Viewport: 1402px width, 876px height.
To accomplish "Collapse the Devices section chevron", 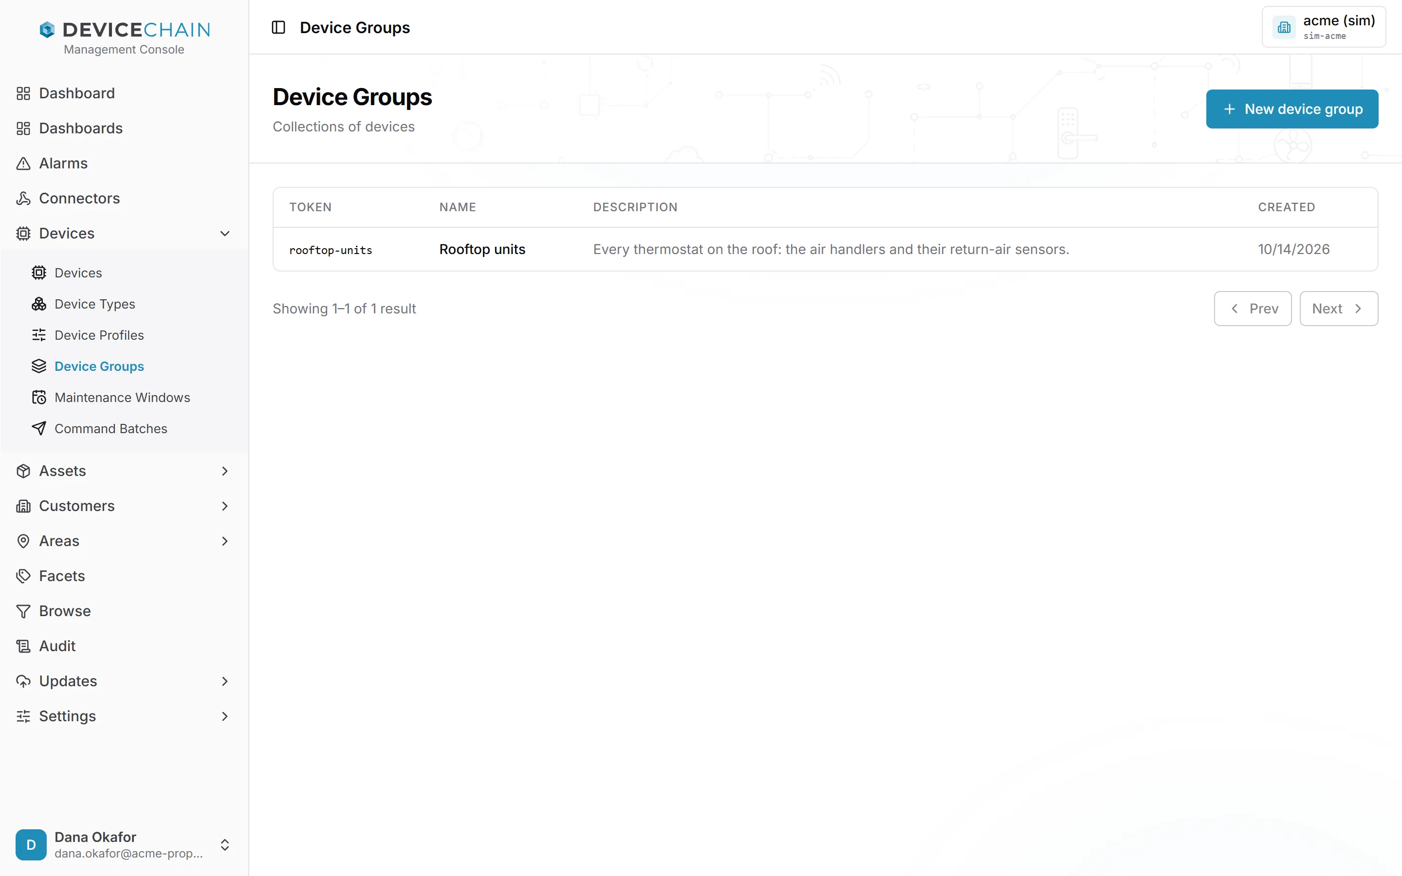I will (x=225, y=234).
